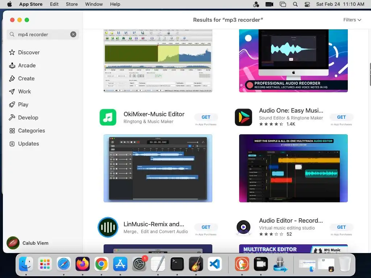Open the Audio Editor - Record... title
Screen dimensions: 371x278
(291, 220)
